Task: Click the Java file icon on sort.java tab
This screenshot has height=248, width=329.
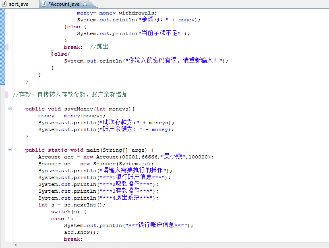Action: 4,4
